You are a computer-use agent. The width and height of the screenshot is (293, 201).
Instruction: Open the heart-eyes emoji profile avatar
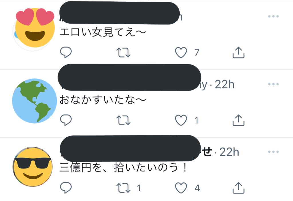[35, 29]
